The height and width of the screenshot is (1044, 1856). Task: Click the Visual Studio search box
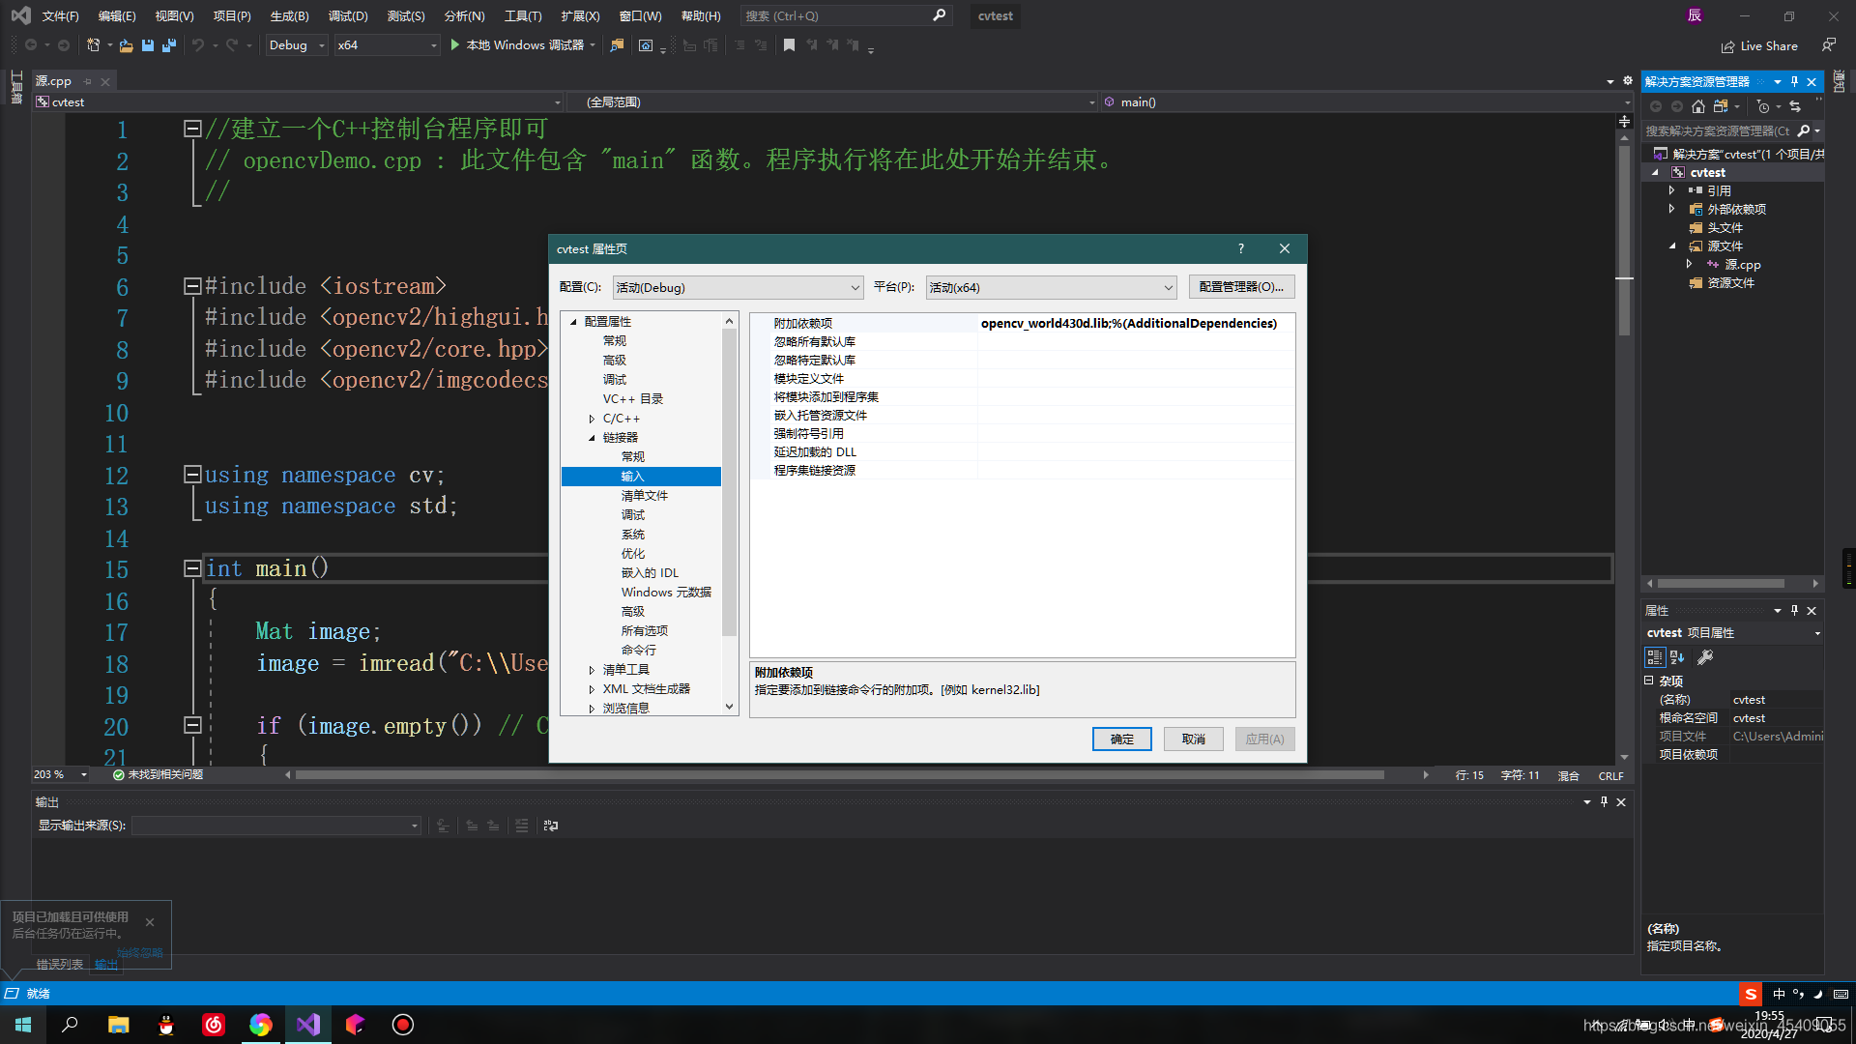click(x=846, y=16)
